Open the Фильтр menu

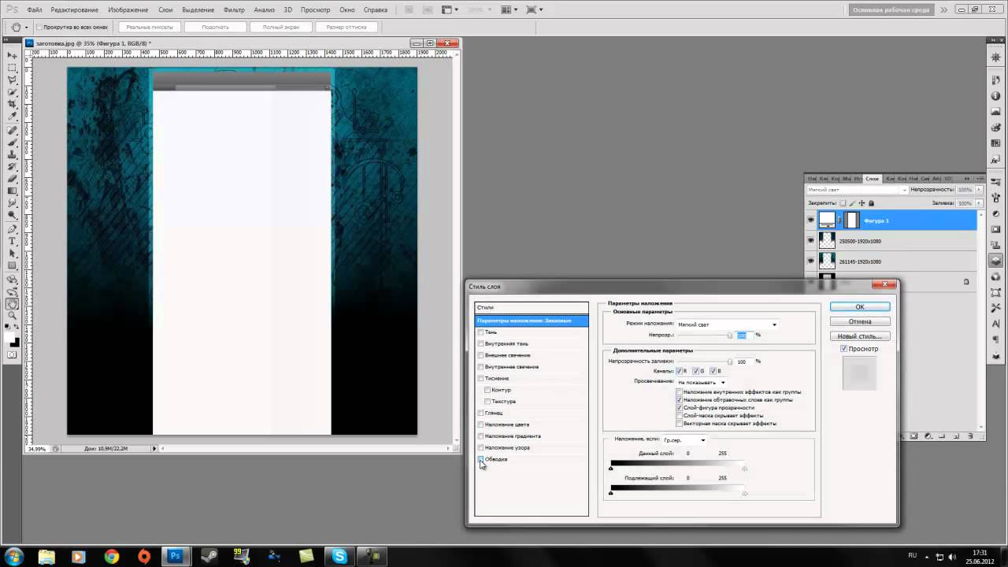[234, 10]
